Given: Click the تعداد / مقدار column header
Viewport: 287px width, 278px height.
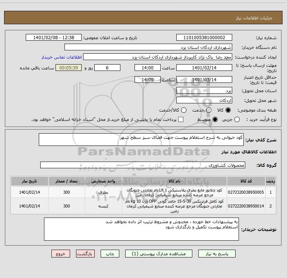Looking at the screenshot, I should (x=66, y=181).
